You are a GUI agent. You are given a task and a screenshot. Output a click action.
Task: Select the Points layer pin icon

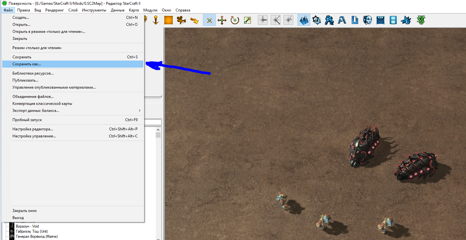click(x=156, y=20)
